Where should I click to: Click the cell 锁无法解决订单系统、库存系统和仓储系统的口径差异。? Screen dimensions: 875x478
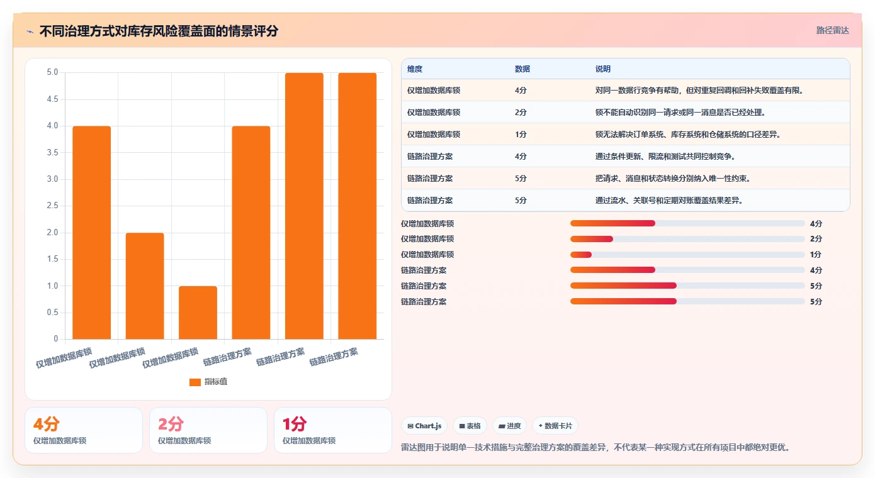click(x=688, y=135)
